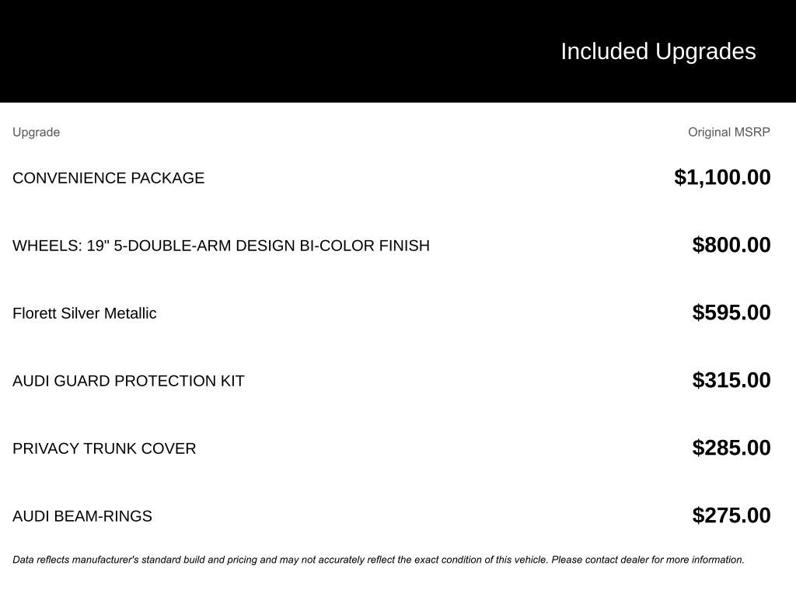Select the Original MSRP column header
Image resolution: width=796 pixels, height=597 pixels.
[729, 132]
